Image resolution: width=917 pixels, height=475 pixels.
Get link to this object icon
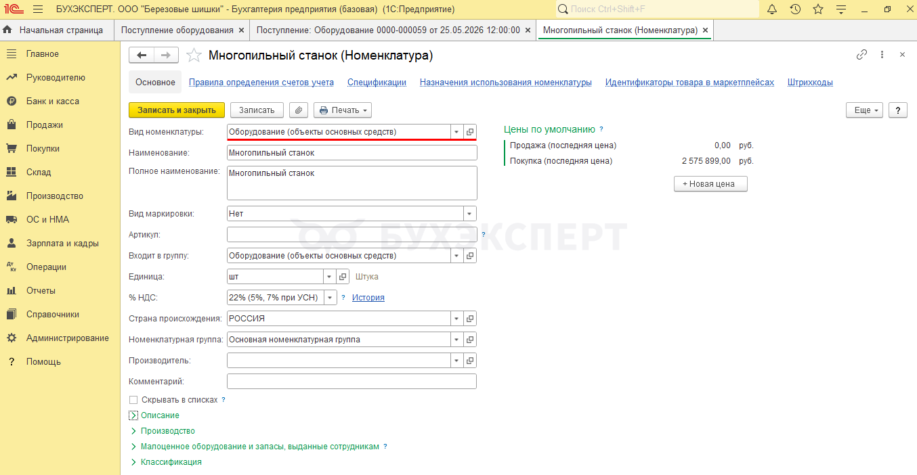coord(862,55)
